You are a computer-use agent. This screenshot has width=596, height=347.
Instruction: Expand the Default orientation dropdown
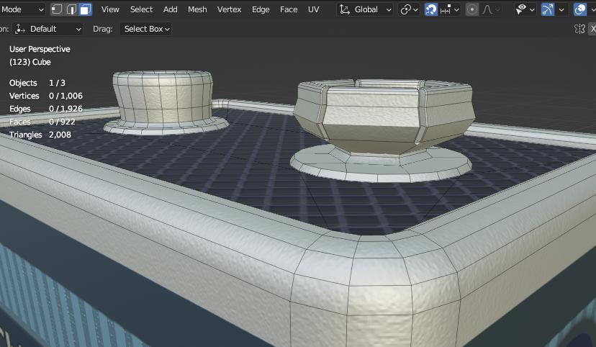(48, 29)
